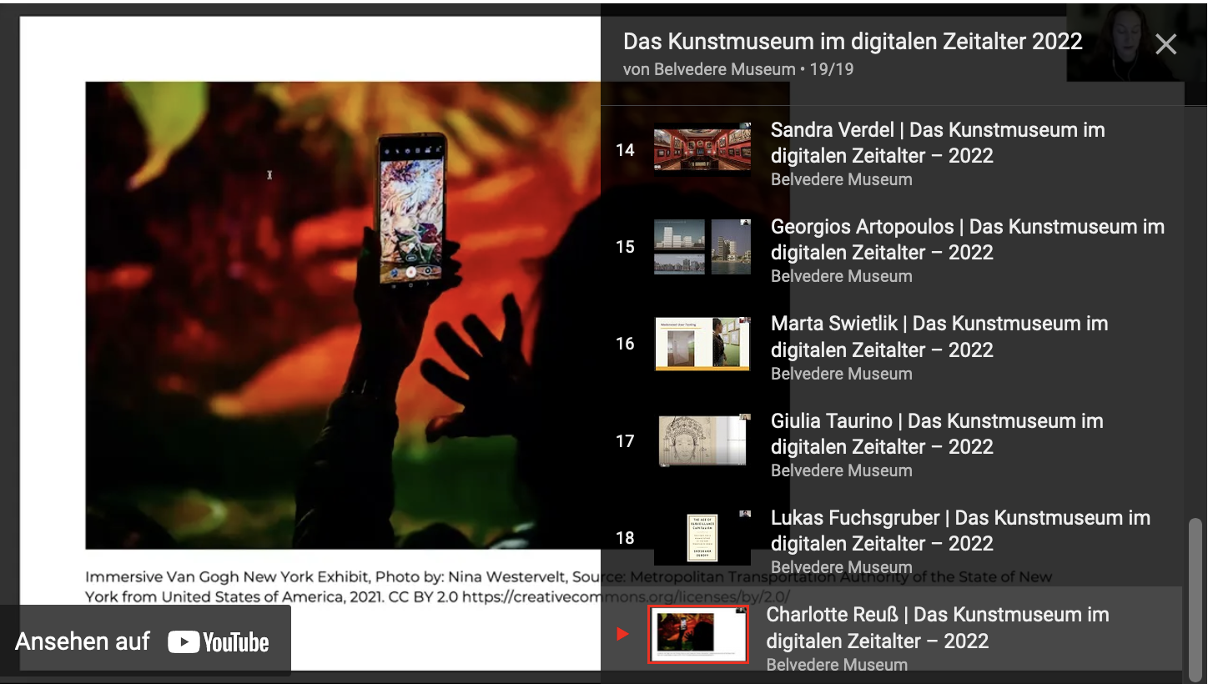This screenshot has height=684, width=1208.
Task: Click the Marta Swietlik video title
Action: [x=939, y=336]
